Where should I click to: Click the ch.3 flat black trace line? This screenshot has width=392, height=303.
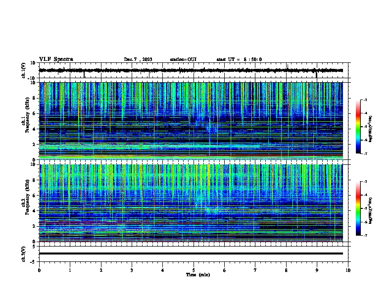click(191, 253)
